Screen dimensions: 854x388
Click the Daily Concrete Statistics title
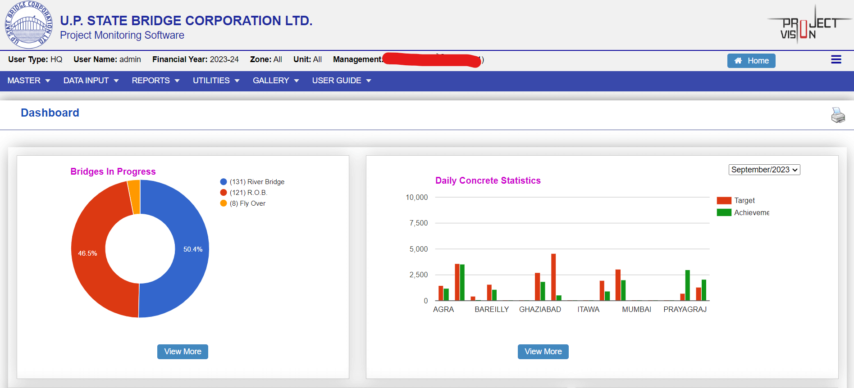coord(488,180)
